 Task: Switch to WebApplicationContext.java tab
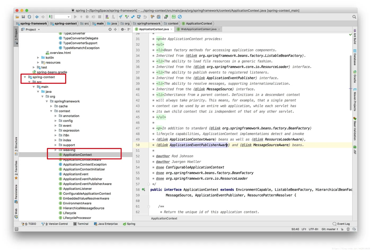(x=198, y=29)
